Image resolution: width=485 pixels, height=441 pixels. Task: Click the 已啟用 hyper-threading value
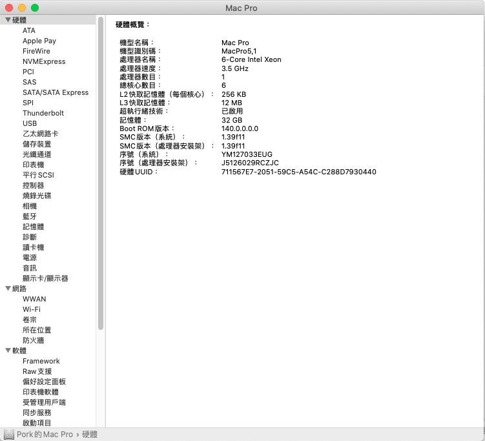coord(232,111)
